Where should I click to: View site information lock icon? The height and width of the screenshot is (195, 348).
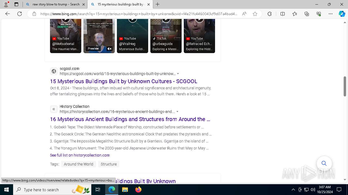coord(34,14)
